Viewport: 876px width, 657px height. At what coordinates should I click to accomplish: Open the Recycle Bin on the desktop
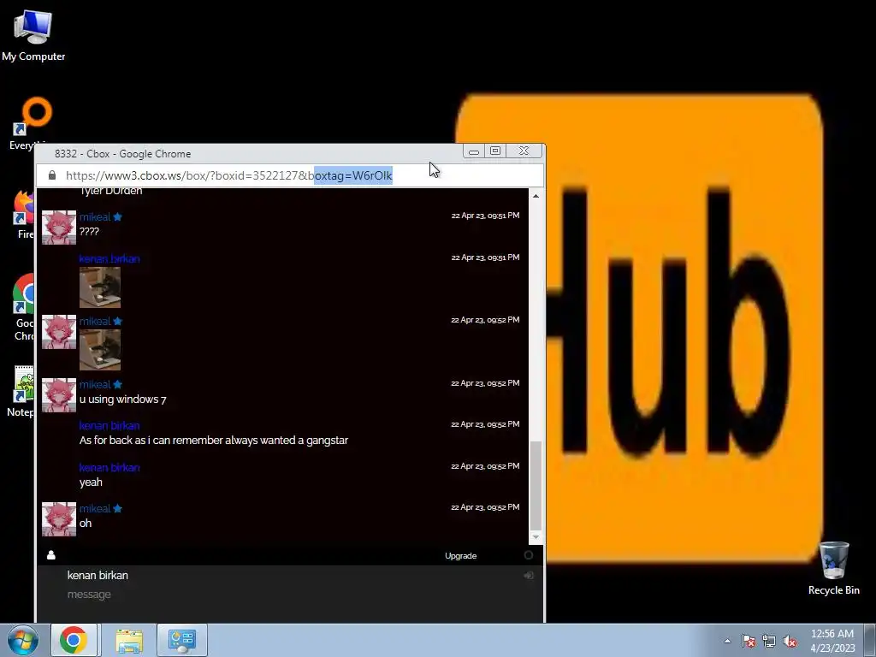(x=833, y=568)
